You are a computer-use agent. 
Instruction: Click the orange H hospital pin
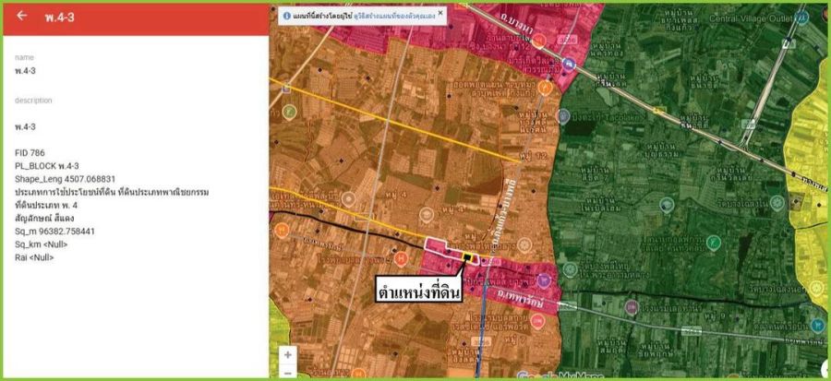(402, 258)
